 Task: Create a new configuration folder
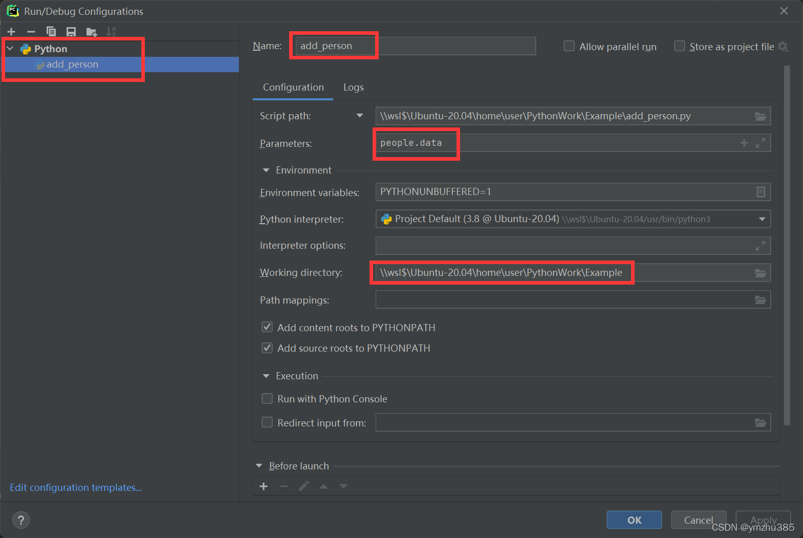coord(92,32)
